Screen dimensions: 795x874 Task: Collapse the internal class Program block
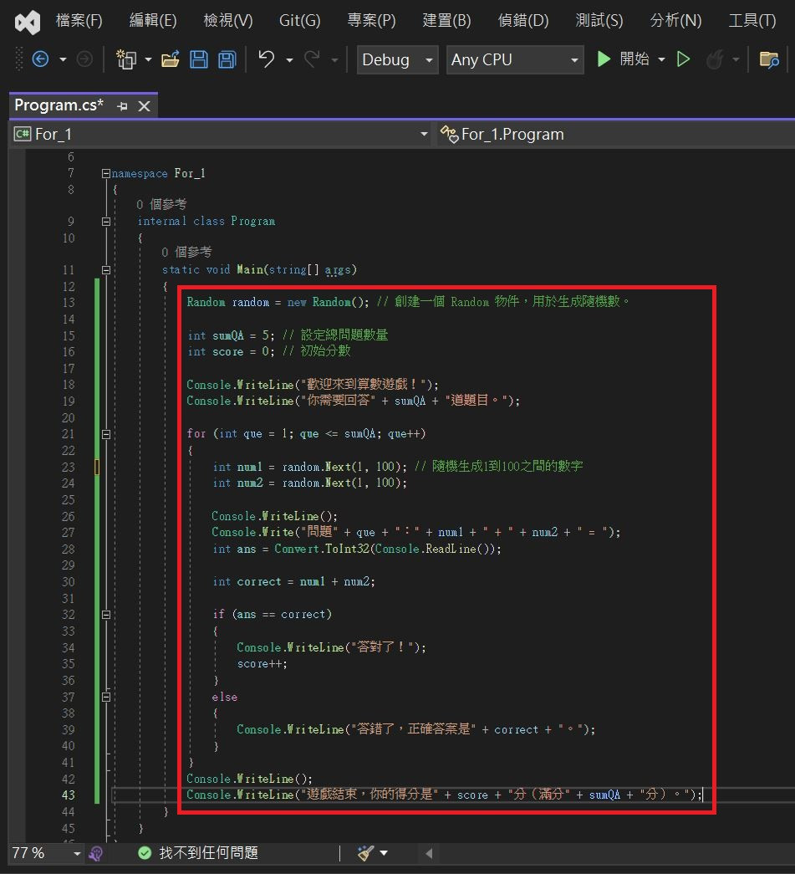106,222
